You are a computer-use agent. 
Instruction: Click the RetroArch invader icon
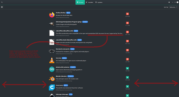click(x=52, y=51)
